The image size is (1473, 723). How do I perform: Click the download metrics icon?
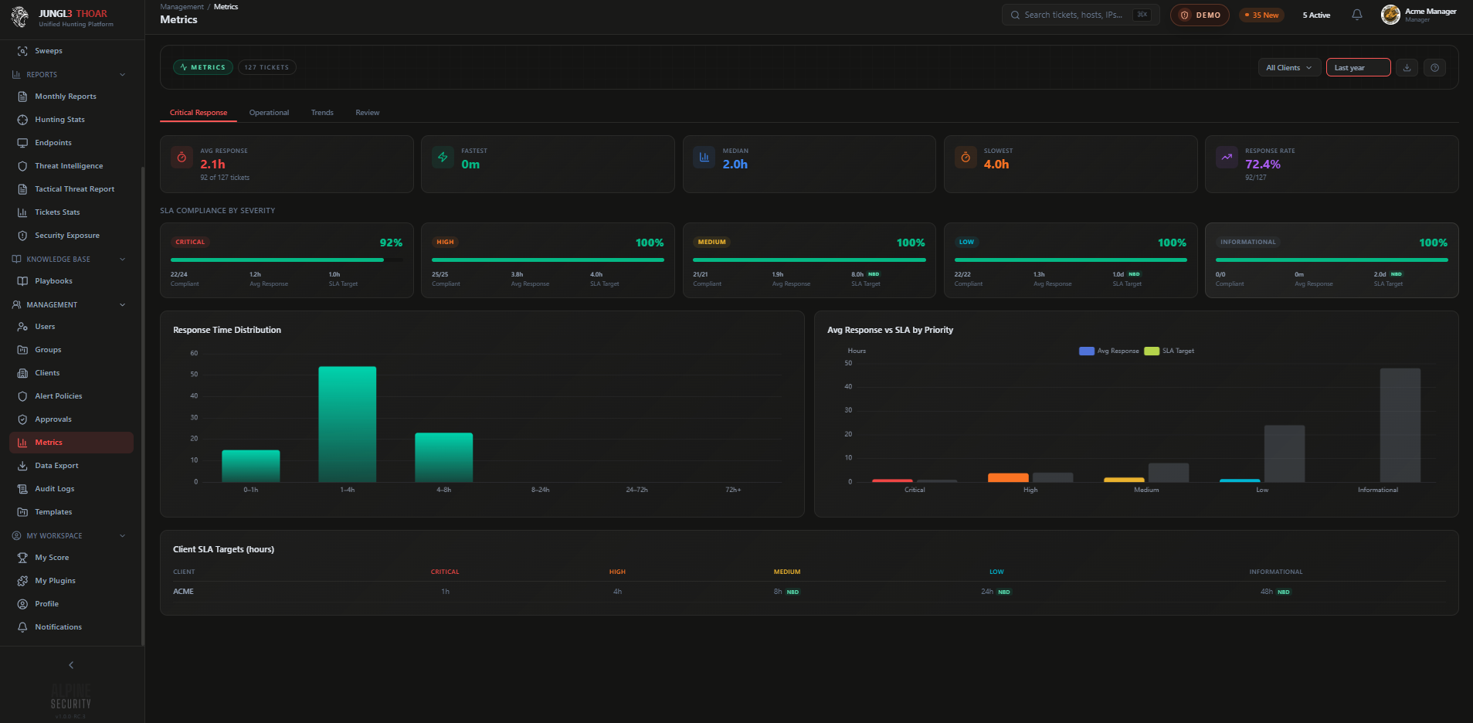(x=1407, y=68)
